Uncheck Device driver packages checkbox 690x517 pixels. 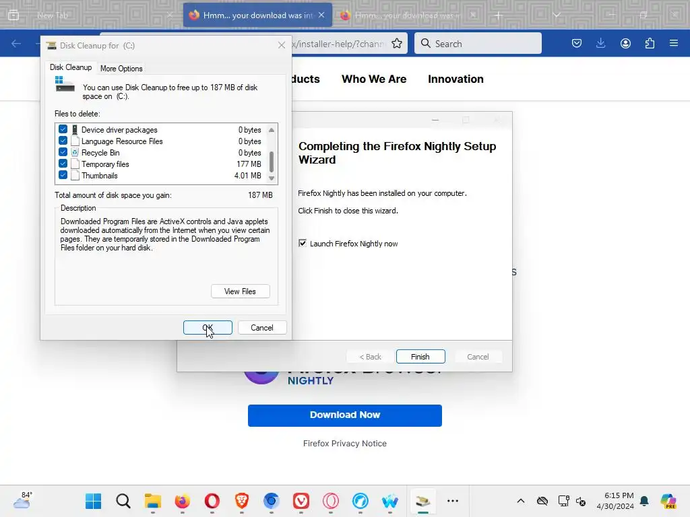[x=63, y=129]
